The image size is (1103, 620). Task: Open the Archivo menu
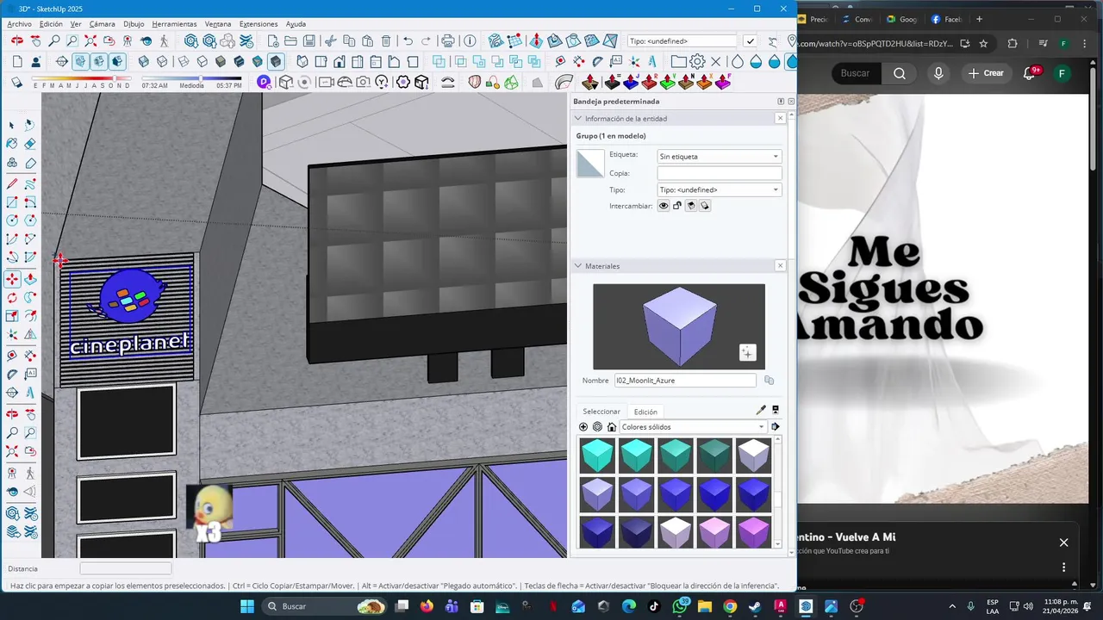(19, 24)
